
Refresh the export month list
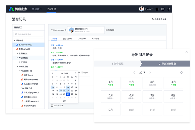181,73
